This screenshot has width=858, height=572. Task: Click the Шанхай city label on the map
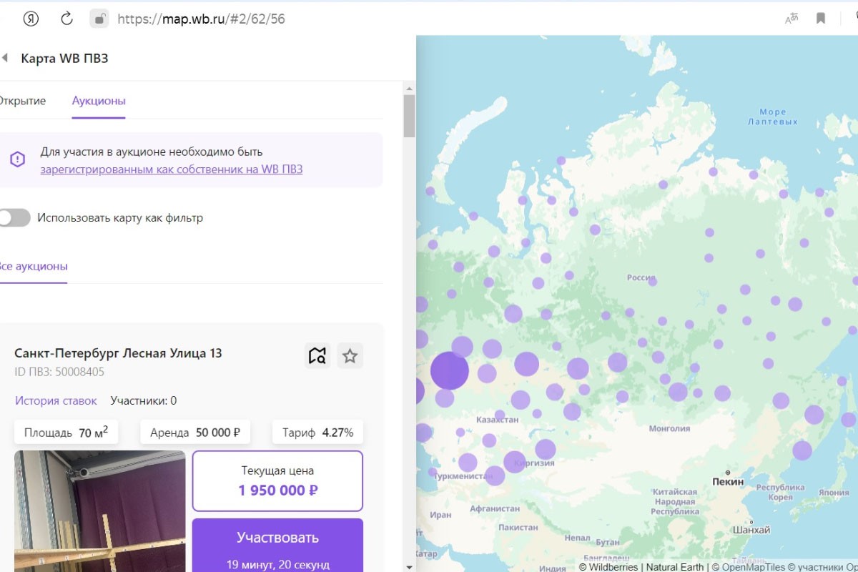coord(751,531)
